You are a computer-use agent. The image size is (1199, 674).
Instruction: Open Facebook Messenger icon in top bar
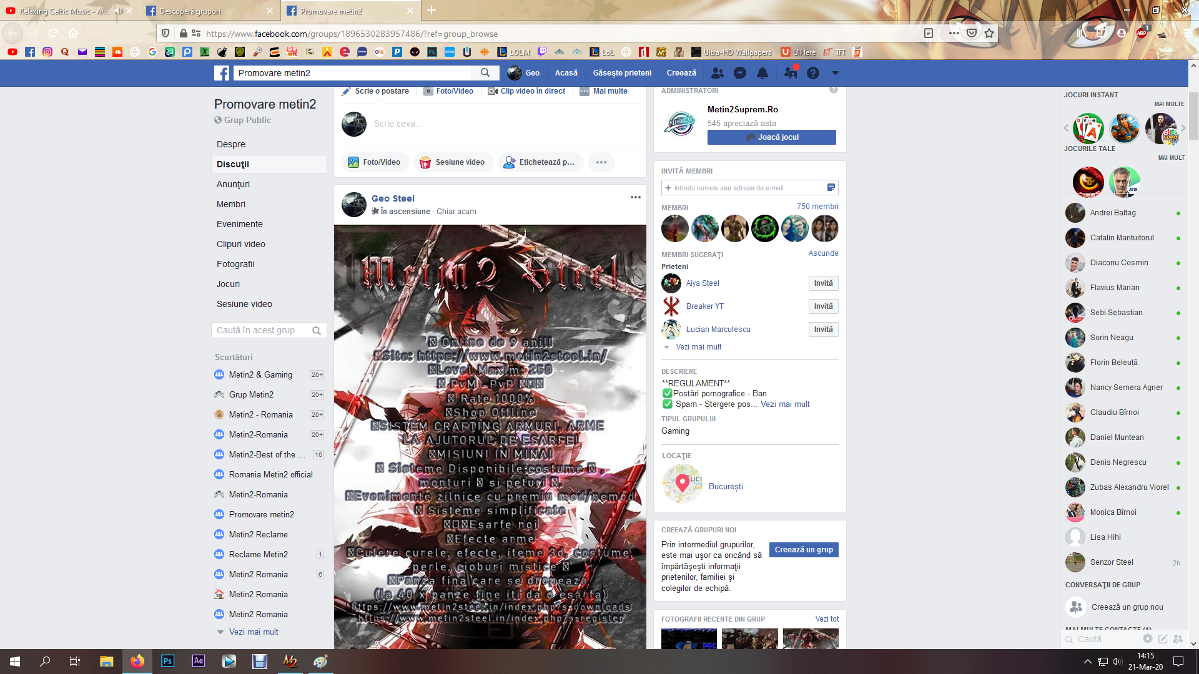(x=740, y=73)
